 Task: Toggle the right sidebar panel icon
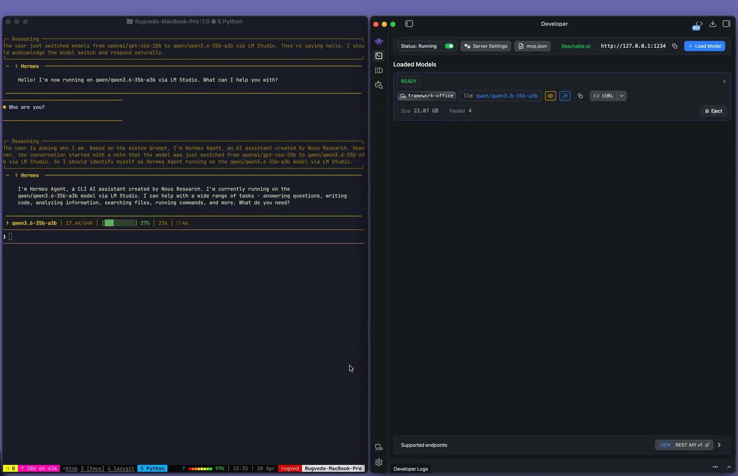click(x=726, y=24)
